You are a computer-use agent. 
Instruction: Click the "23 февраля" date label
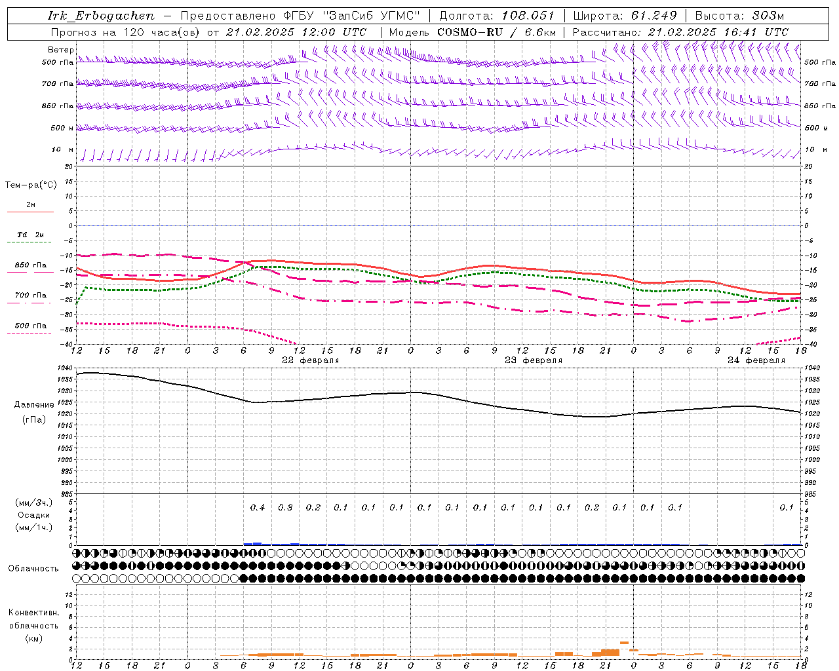(x=534, y=360)
